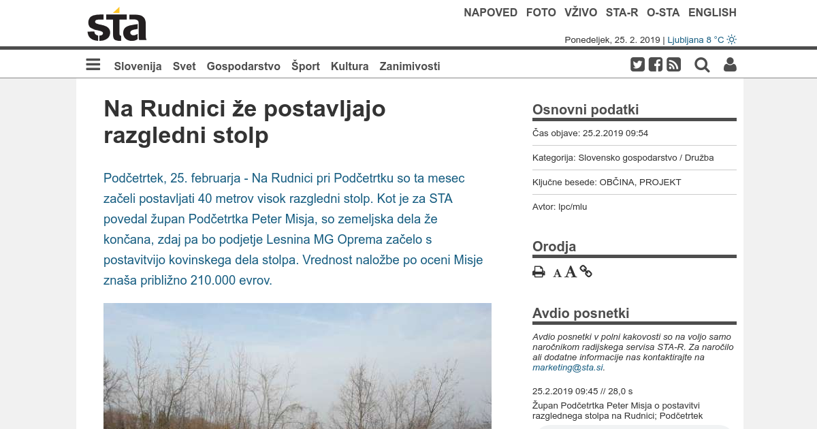Copy article link with chain icon
Screen dimensions: 817x429
(x=586, y=272)
